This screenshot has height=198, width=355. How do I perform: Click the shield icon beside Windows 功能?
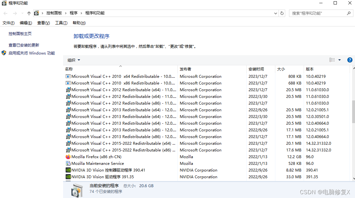pyautogui.click(x=4, y=53)
